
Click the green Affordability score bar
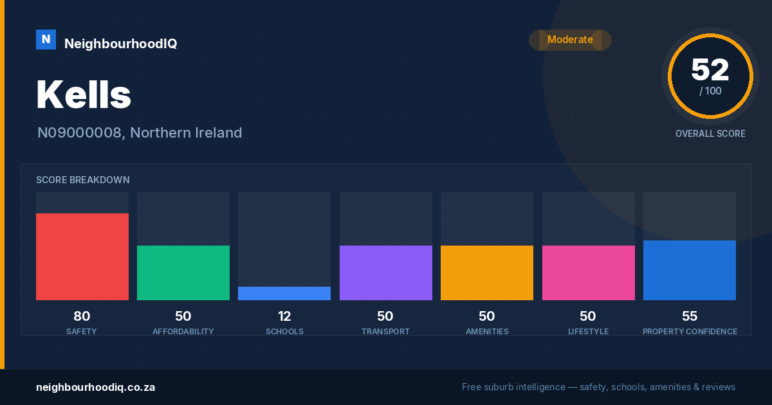point(183,273)
